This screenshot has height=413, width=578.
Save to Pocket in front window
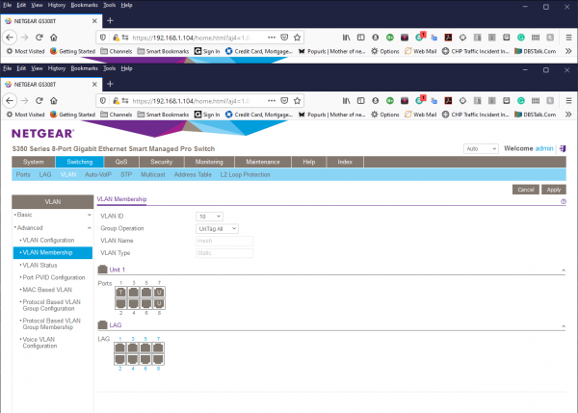[x=284, y=100]
